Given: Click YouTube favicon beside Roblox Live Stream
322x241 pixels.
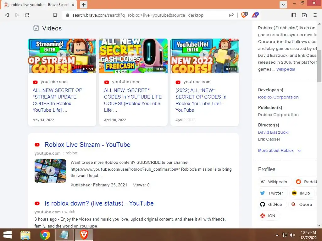Looking at the screenshot, I should (x=37, y=145).
